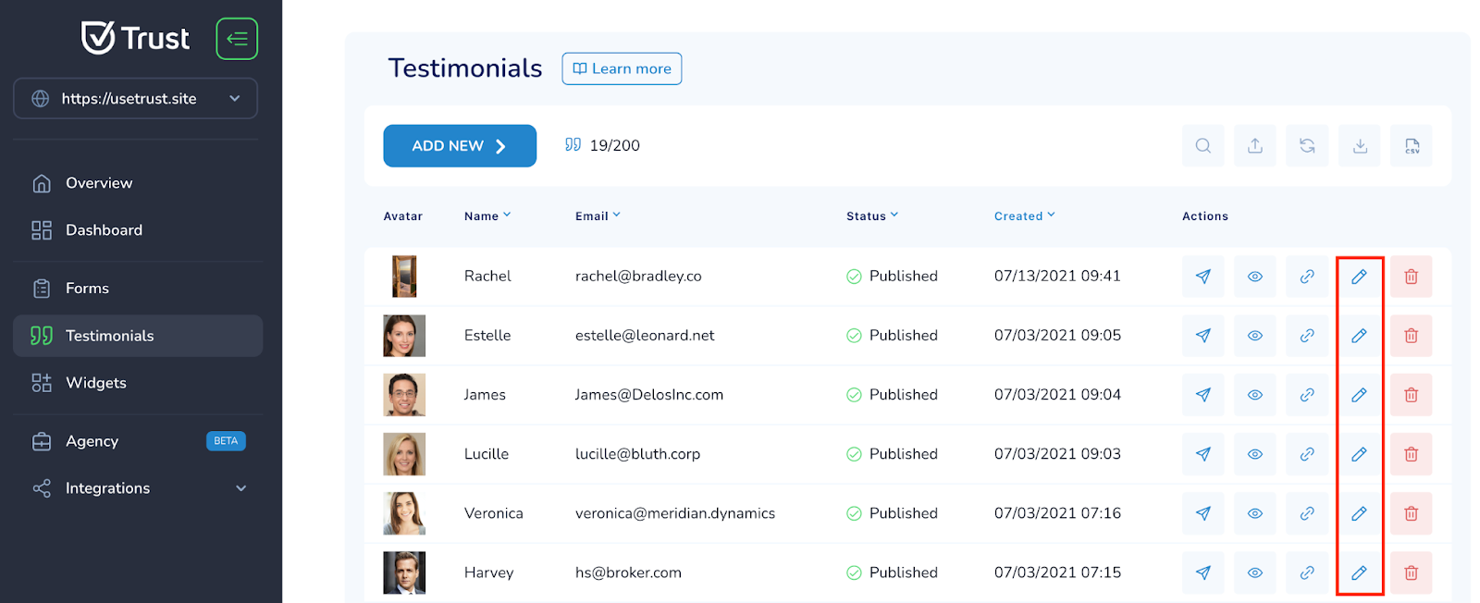Edit Estelle's testimonial
Viewport: 1480px width, 603px height.
point(1359,336)
